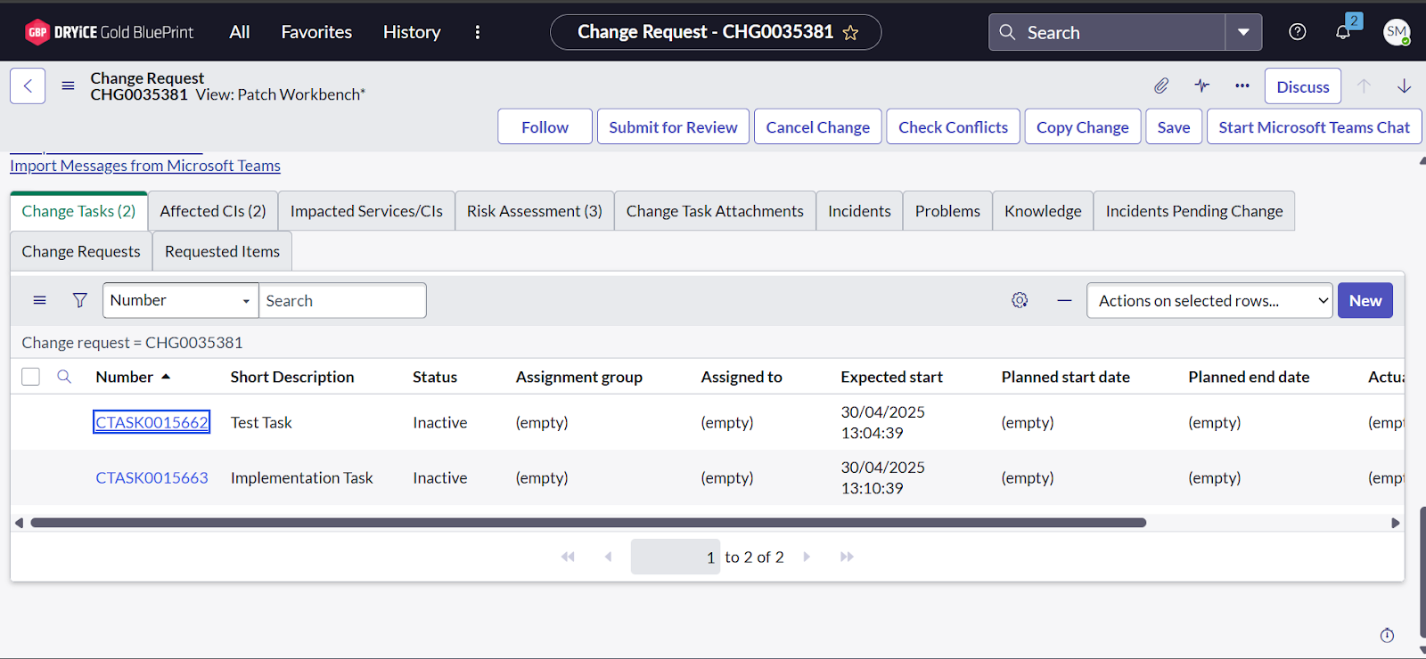Expand the global search dropdown arrow

1243,33
